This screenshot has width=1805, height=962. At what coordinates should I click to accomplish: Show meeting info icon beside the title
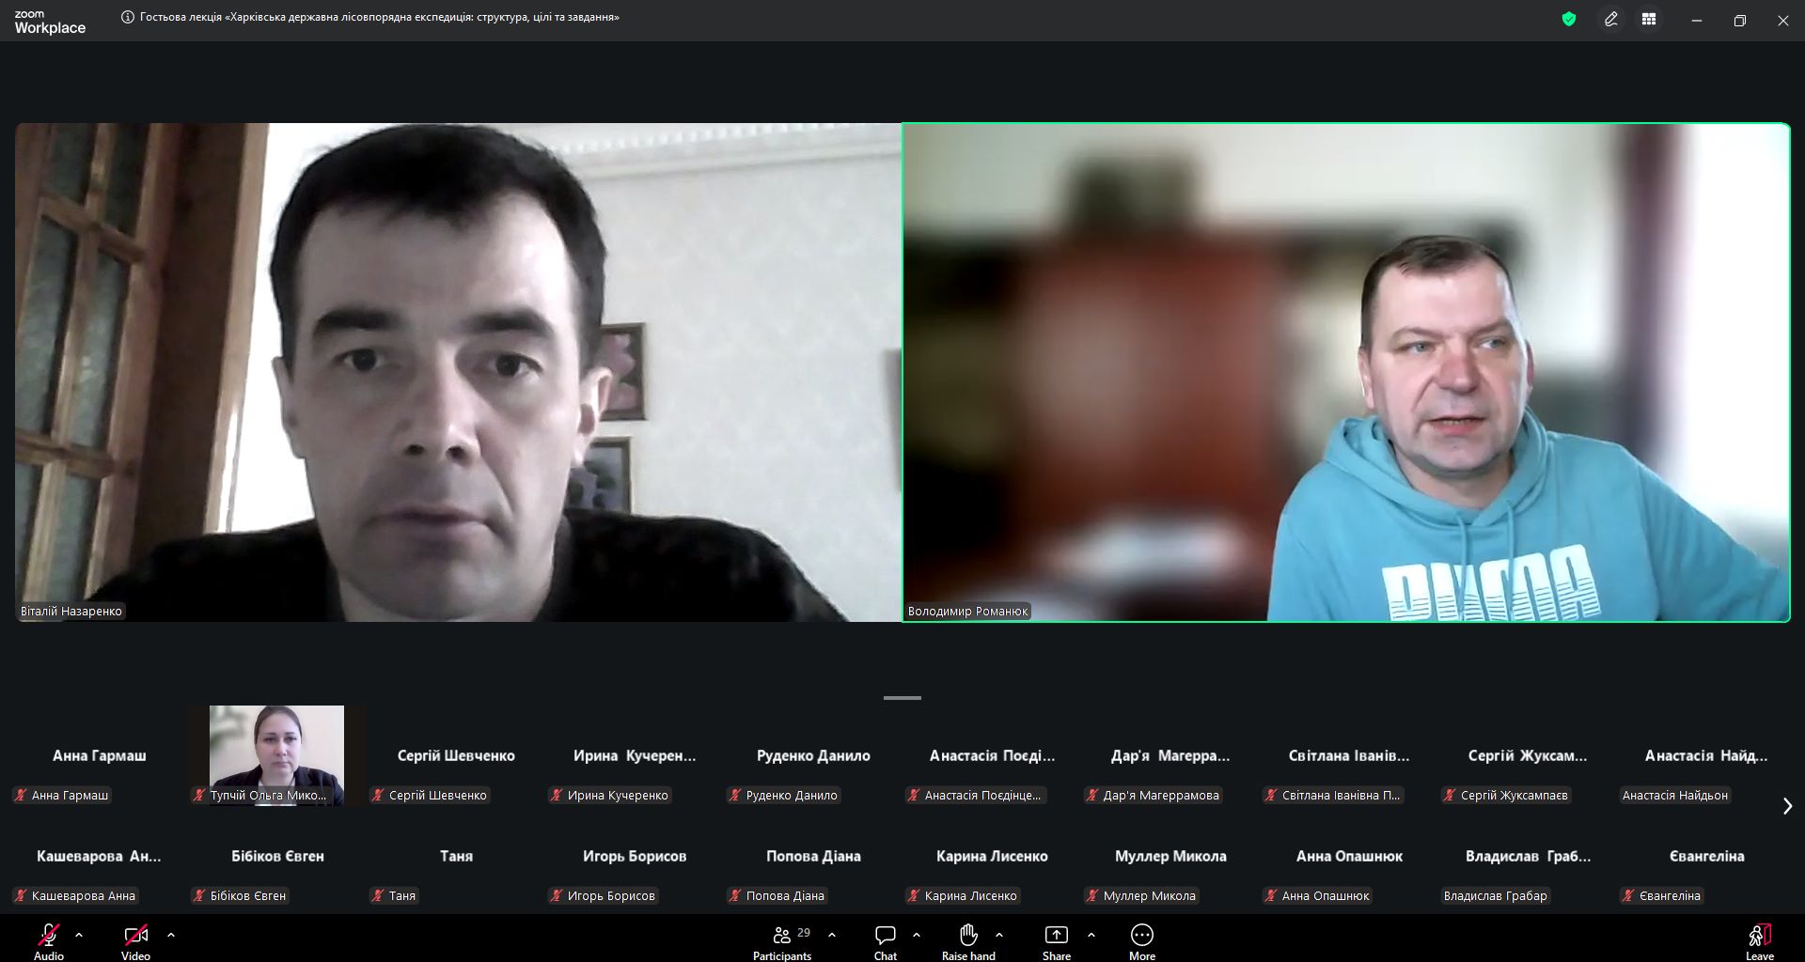(128, 17)
